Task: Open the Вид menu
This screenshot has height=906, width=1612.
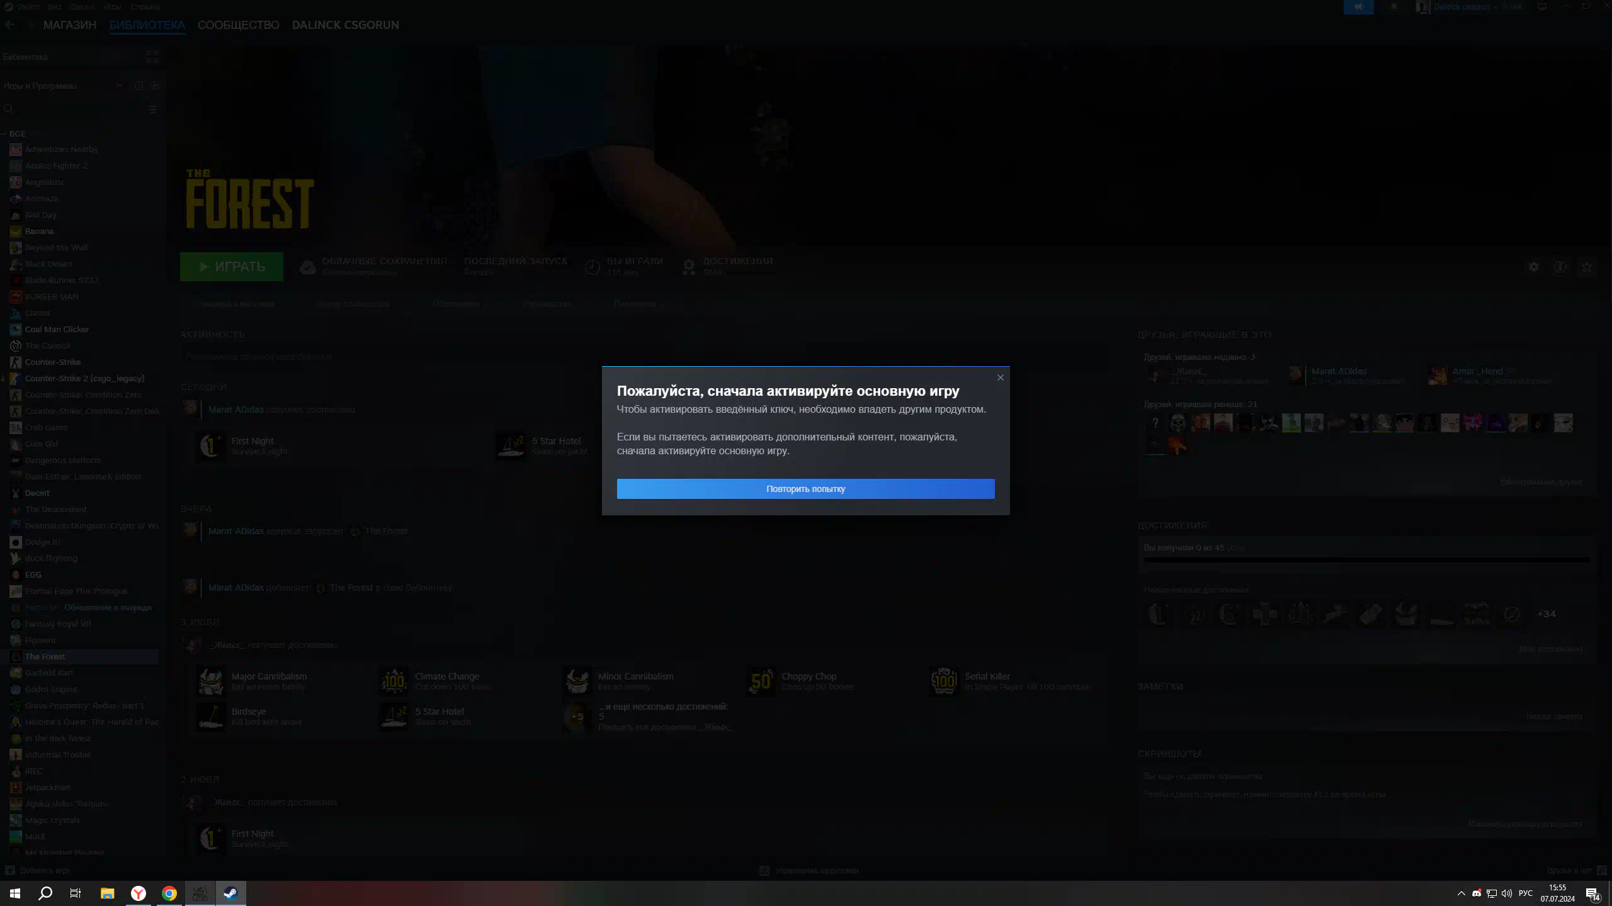Action: [x=54, y=7]
